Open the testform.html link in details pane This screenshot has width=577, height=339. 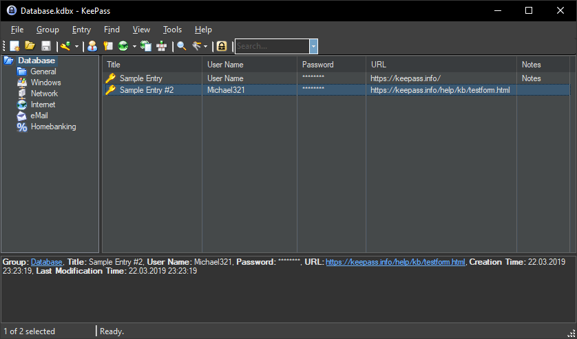click(395, 262)
